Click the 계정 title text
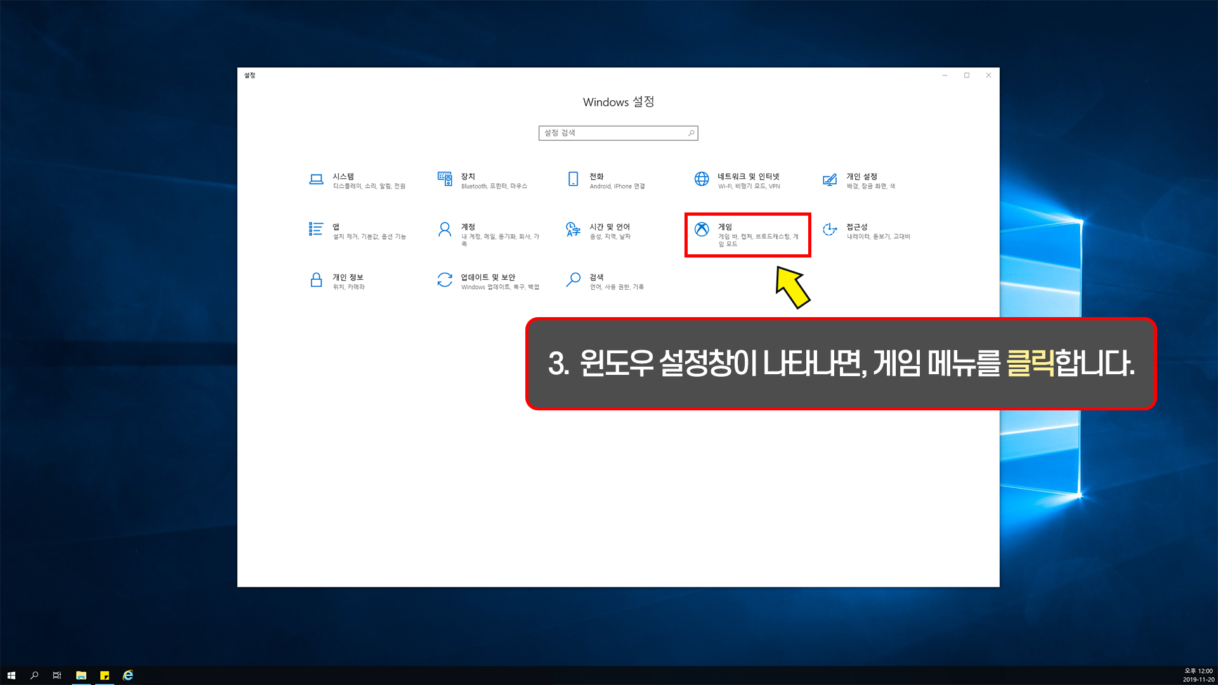This screenshot has height=685, width=1218. 468,227
